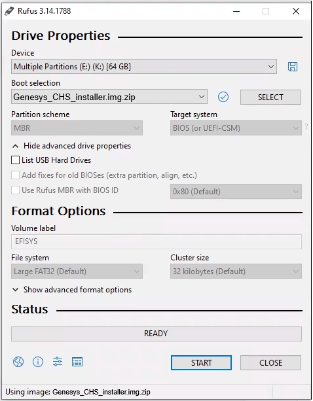
Task: Click the Status heading
Action: [x=29, y=309]
